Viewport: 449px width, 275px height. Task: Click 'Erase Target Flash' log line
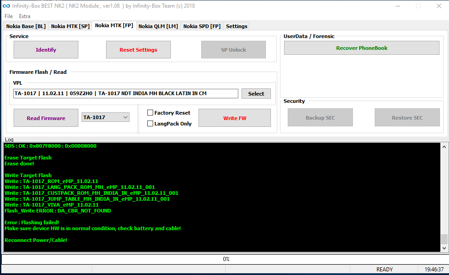(28, 158)
